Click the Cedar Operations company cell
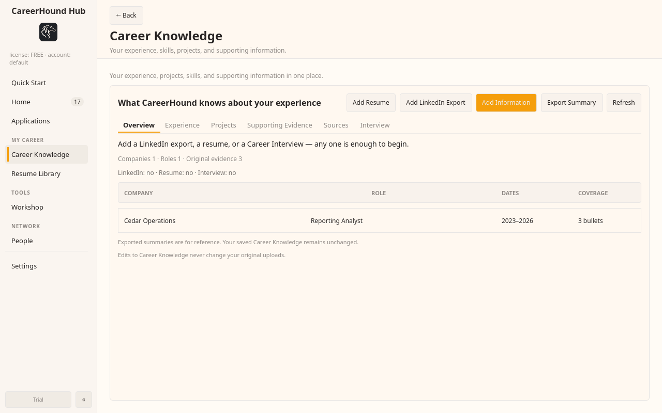Screen dimensions: 662x413 [x=150, y=220]
